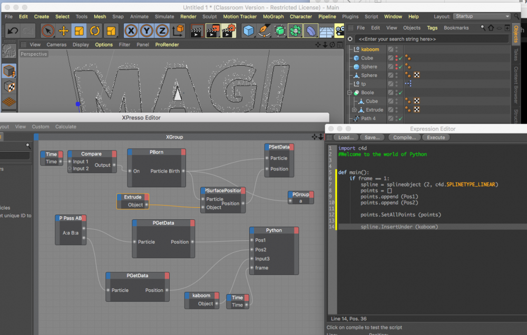The height and width of the screenshot is (335, 527).
Task: Toggle the green checkmark on Boole object
Action: pos(401,93)
